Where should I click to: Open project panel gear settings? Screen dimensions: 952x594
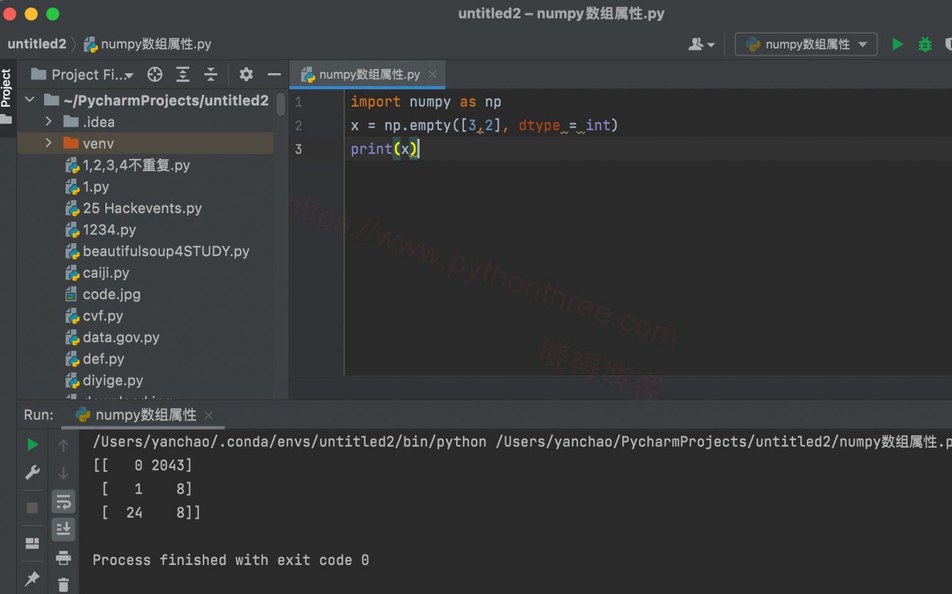point(246,75)
